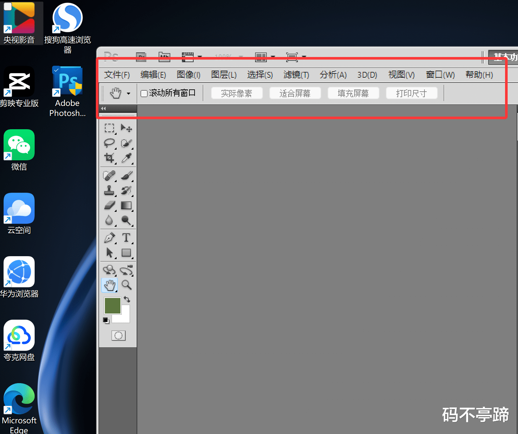This screenshot has height=434, width=518.
Task: Open the 帮助(H) menu
Action: (479, 75)
